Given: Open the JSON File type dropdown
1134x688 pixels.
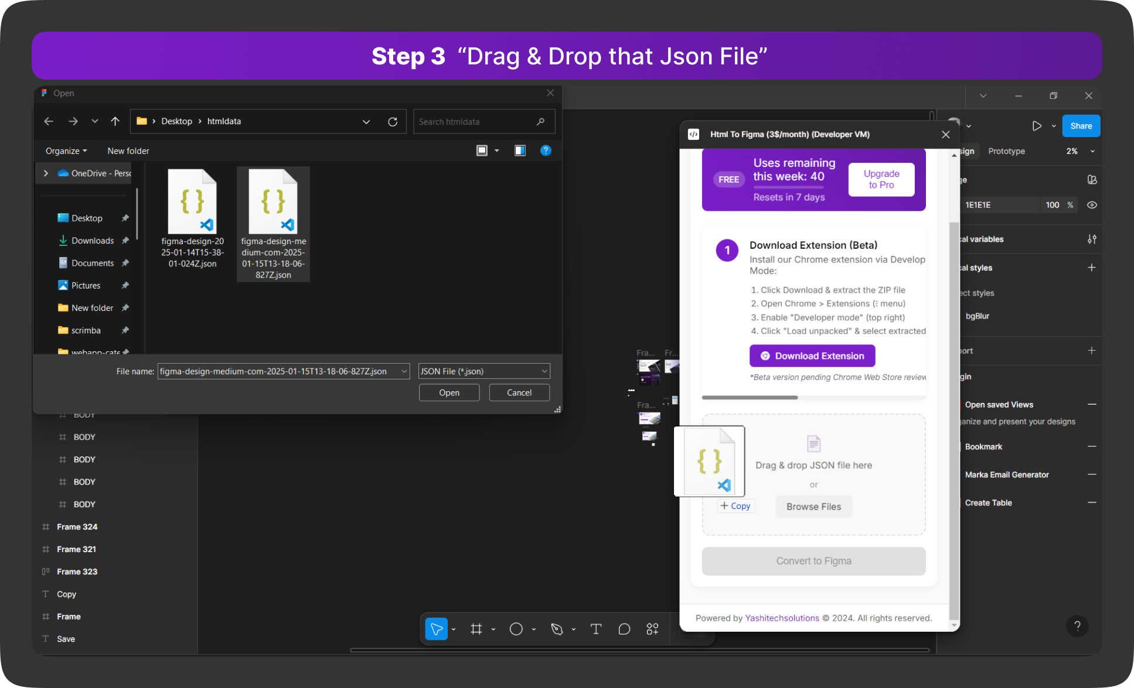Looking at the screenshot, I should [484, 371].
